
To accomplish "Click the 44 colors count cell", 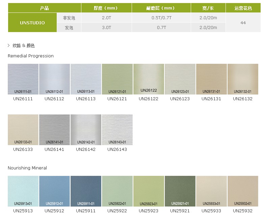I will (x=243, y=23).
